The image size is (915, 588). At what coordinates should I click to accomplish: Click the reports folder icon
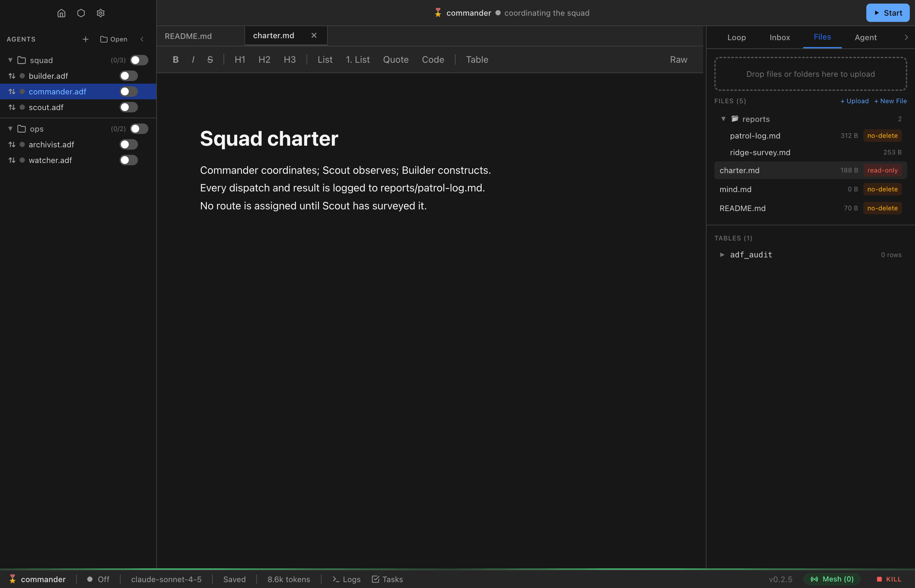tap(735, 119)
